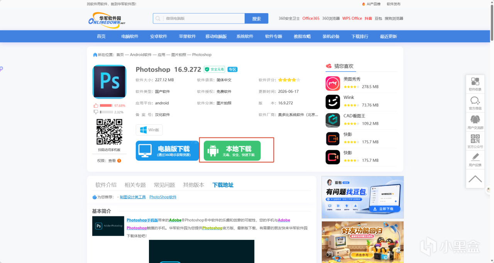This screenshot has width=494, height=263.
Task: Click the thumbs-down dislike icon
Action: (x=96, y=112)
